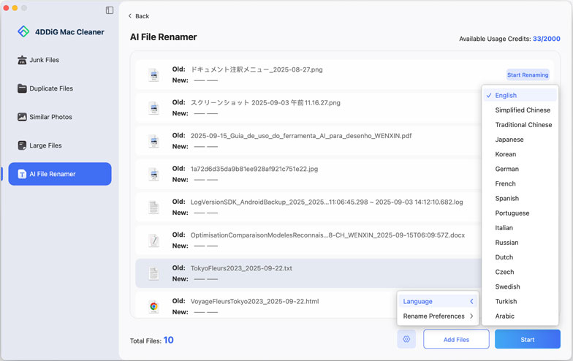Click the Duplicate Files folder icon
573x361 pixels.
click(22, 88)
